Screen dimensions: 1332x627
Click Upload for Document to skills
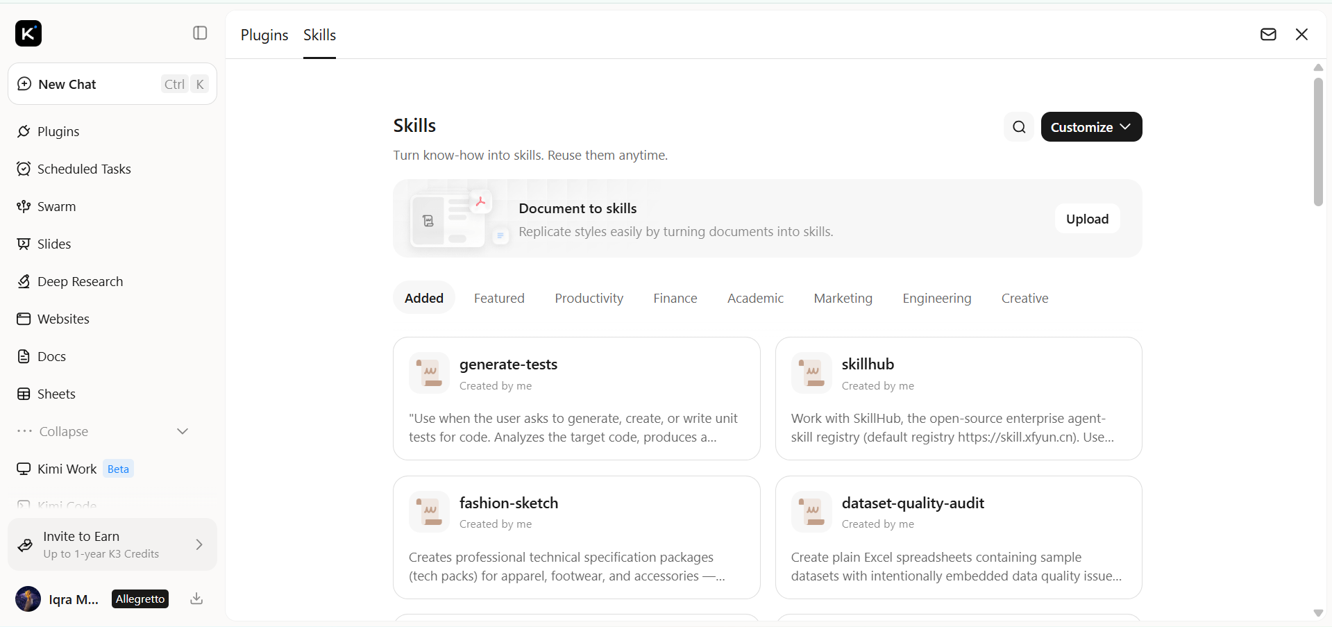(1087, 219)
